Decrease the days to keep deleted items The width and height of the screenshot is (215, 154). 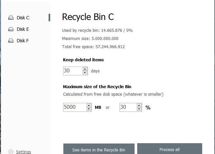coord(85,72)
